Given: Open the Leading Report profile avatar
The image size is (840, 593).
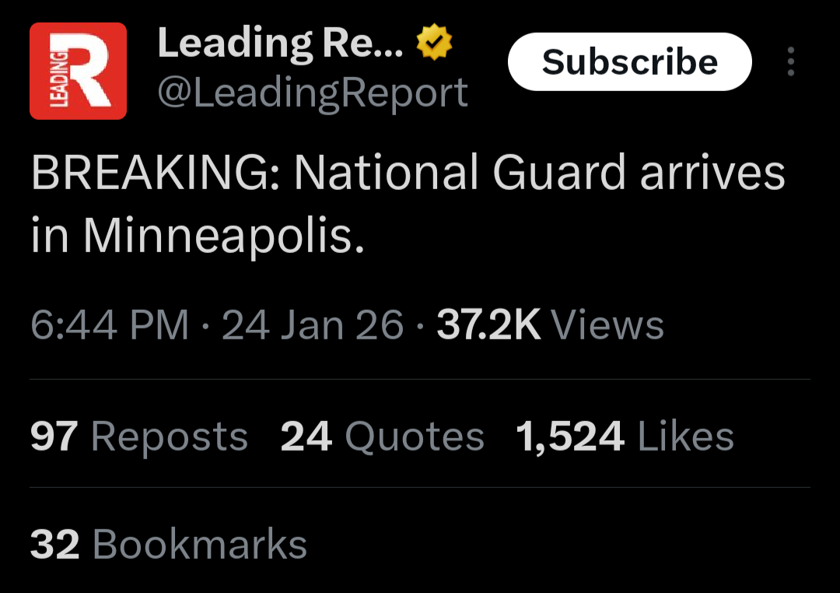Looking at the screenshot, I should pos(79,71).
